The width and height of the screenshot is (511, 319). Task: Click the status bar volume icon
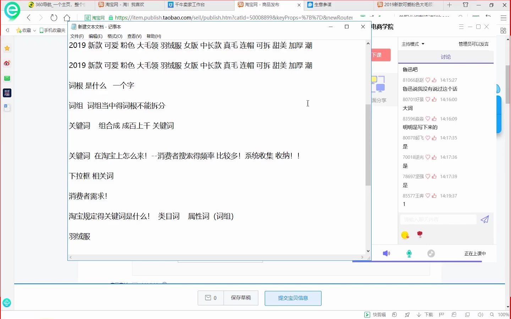(480, 315)
